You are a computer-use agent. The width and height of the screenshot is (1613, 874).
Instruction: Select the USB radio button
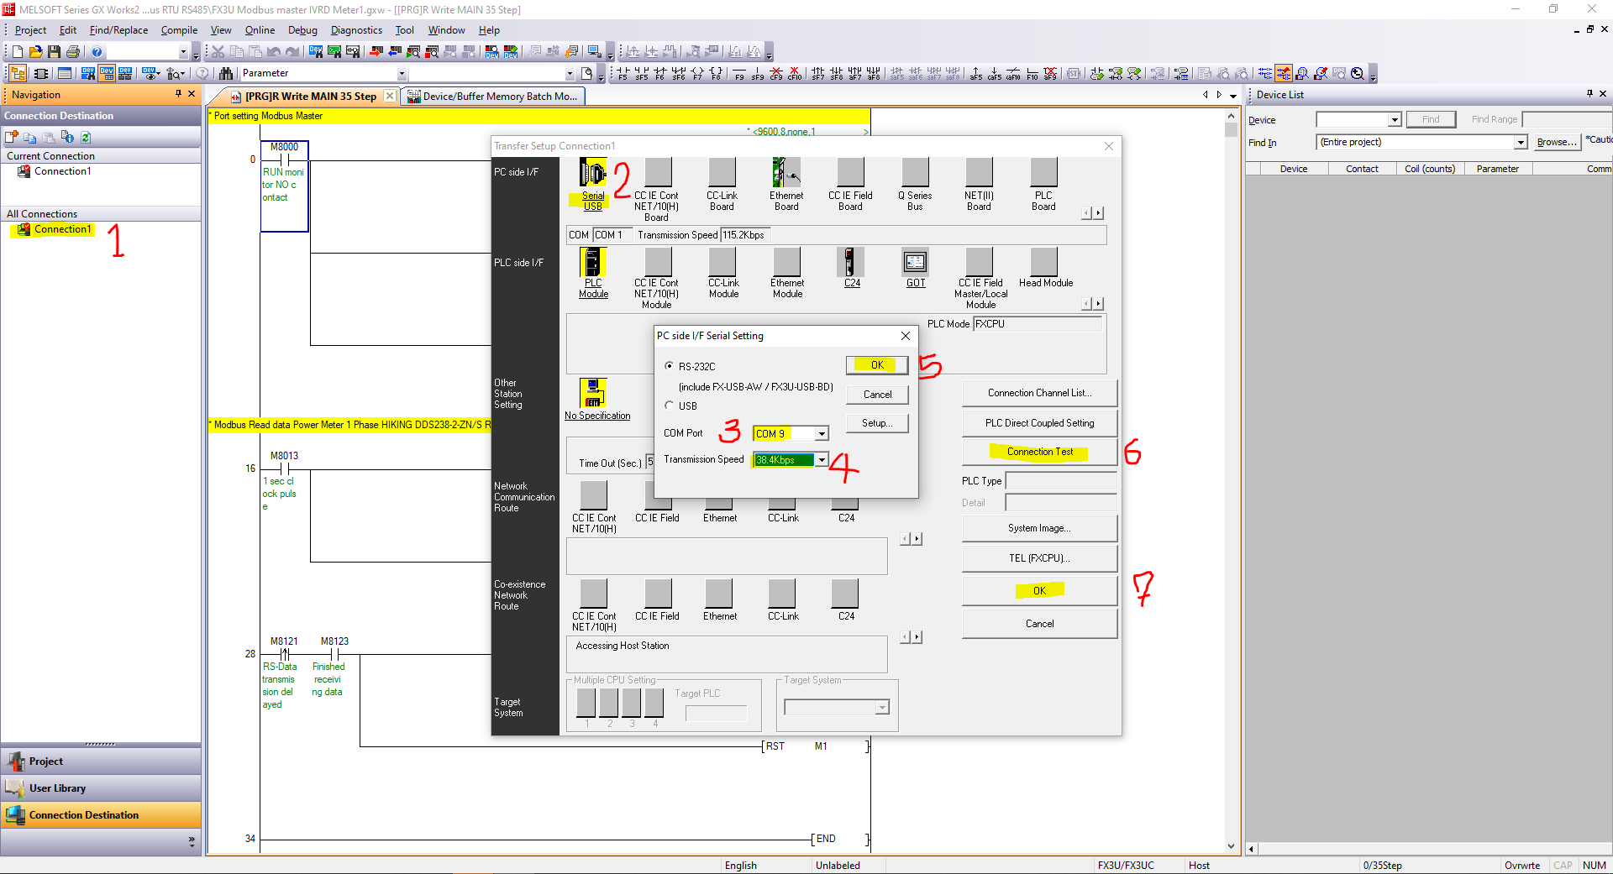coord(670,406)
